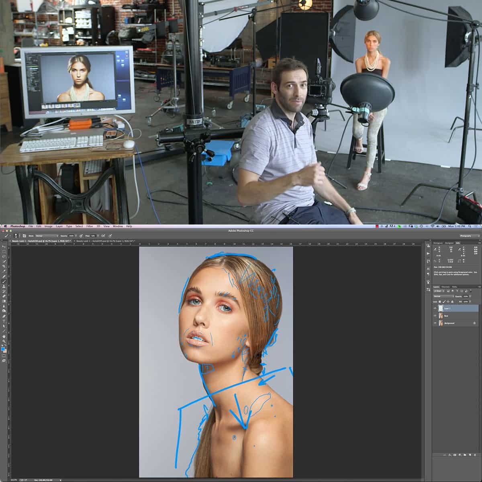
Task: Switch to the Histogram tab
Action: click(x=438, y=243)
